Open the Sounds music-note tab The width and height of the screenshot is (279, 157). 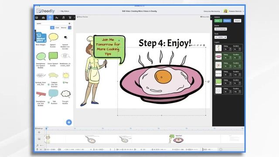point(63,17)
